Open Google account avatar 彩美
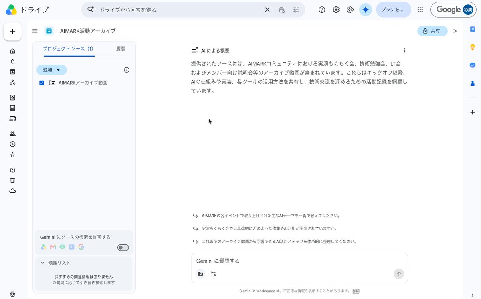 (468, 10)
